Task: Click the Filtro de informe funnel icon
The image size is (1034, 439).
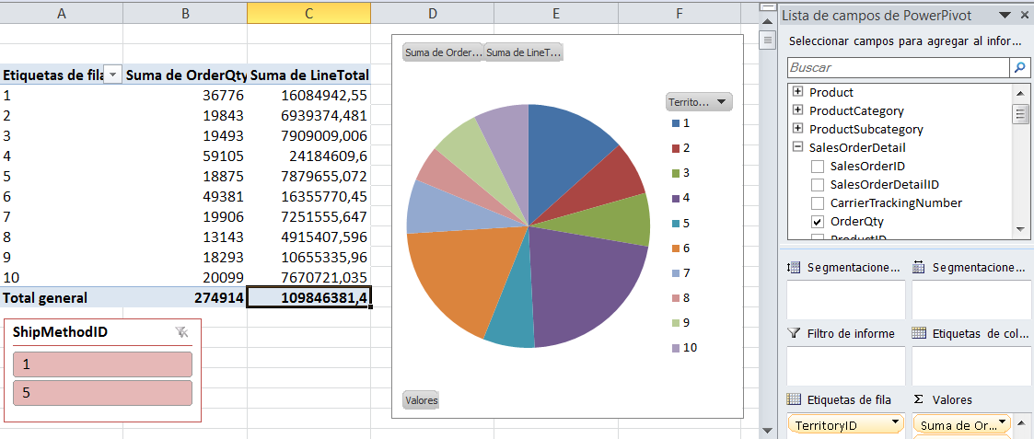Action: [794, 333]
